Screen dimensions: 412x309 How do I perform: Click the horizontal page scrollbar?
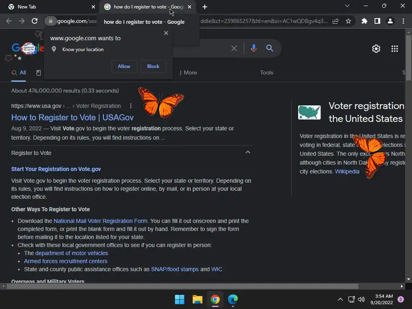(182, 286)
